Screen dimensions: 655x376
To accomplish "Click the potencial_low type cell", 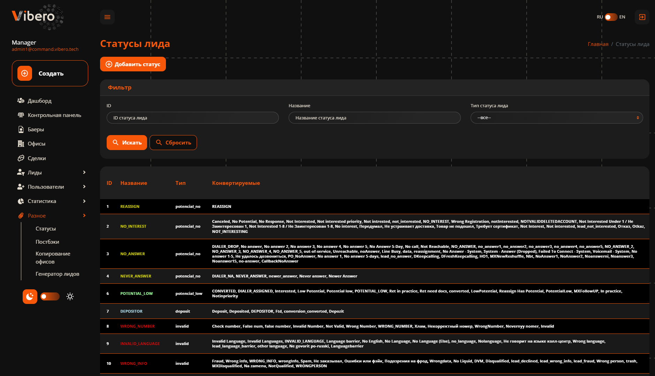I will 189,293.
